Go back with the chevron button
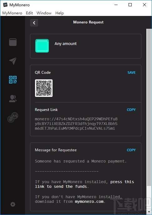Screen dimensions: 152x215 pos(34,23)
